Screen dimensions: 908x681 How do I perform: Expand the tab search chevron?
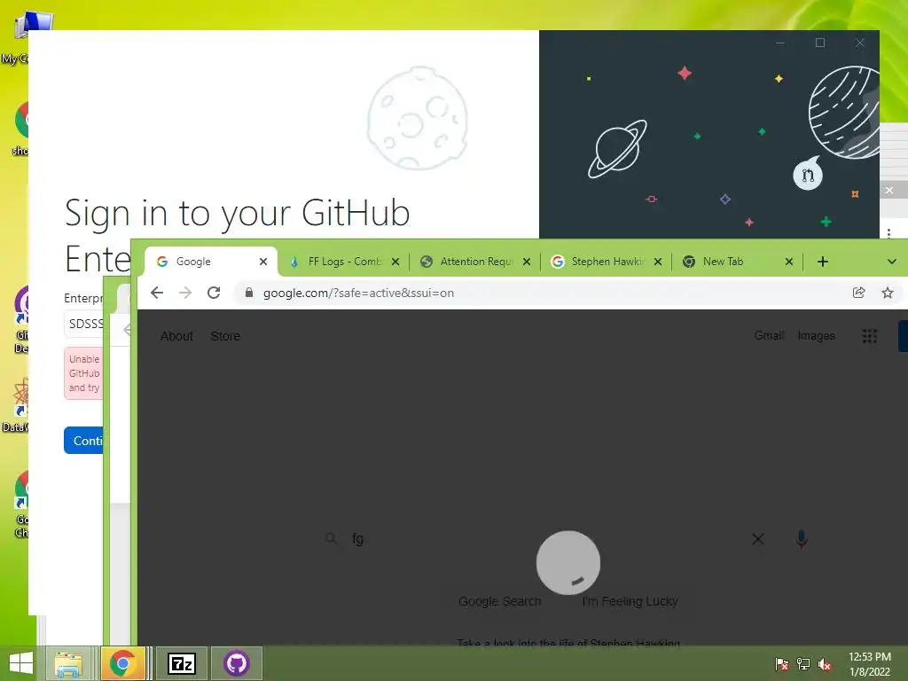(892, 262)
